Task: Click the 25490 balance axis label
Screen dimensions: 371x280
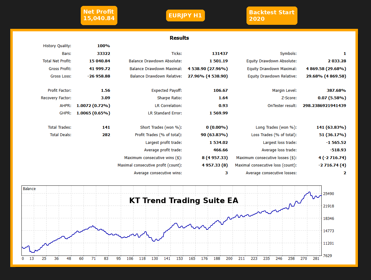Action: point(329,194)
